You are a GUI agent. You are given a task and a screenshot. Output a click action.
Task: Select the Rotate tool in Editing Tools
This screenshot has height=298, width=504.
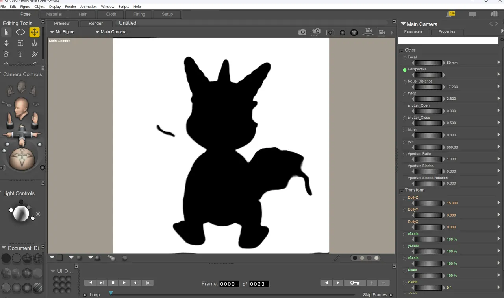[x=20, y=32]
